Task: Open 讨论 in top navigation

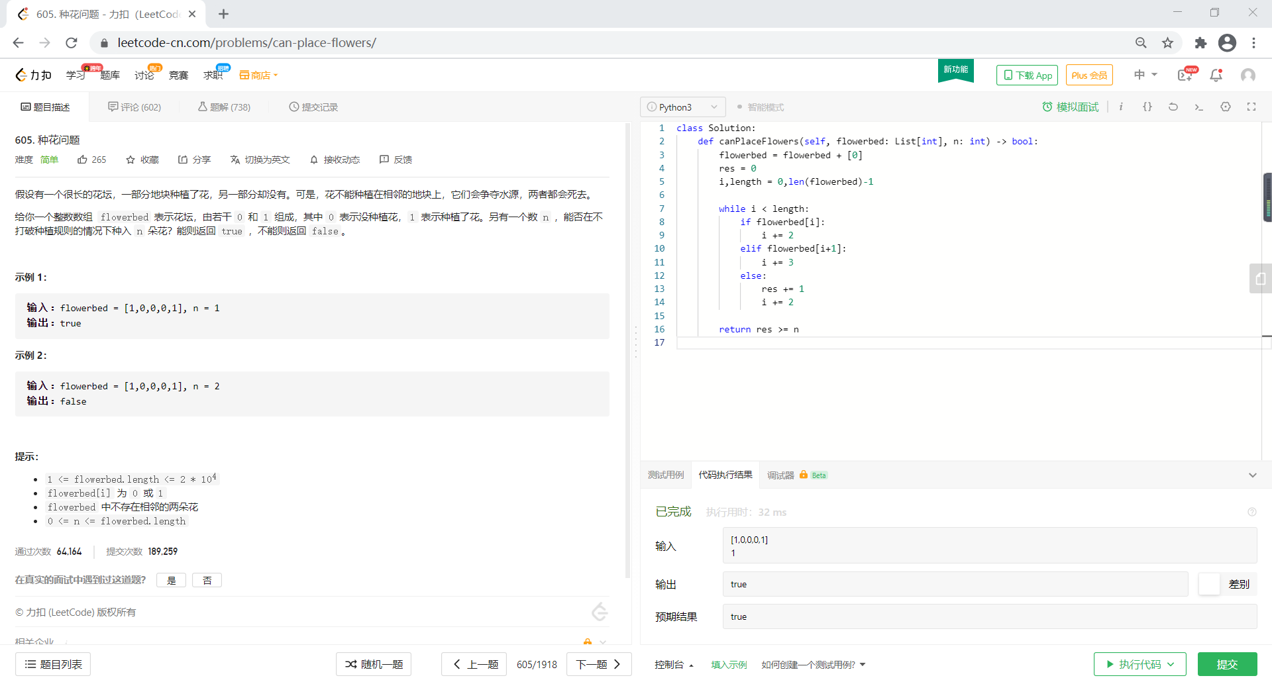Action: click(144, 75)
